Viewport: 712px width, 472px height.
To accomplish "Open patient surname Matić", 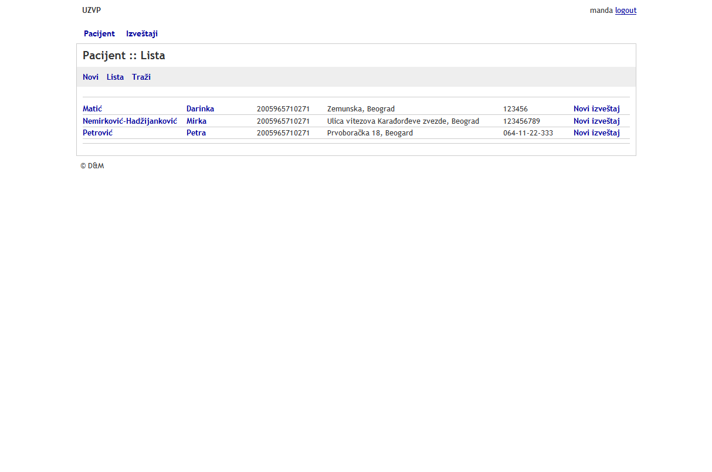I will click(92, 109).
